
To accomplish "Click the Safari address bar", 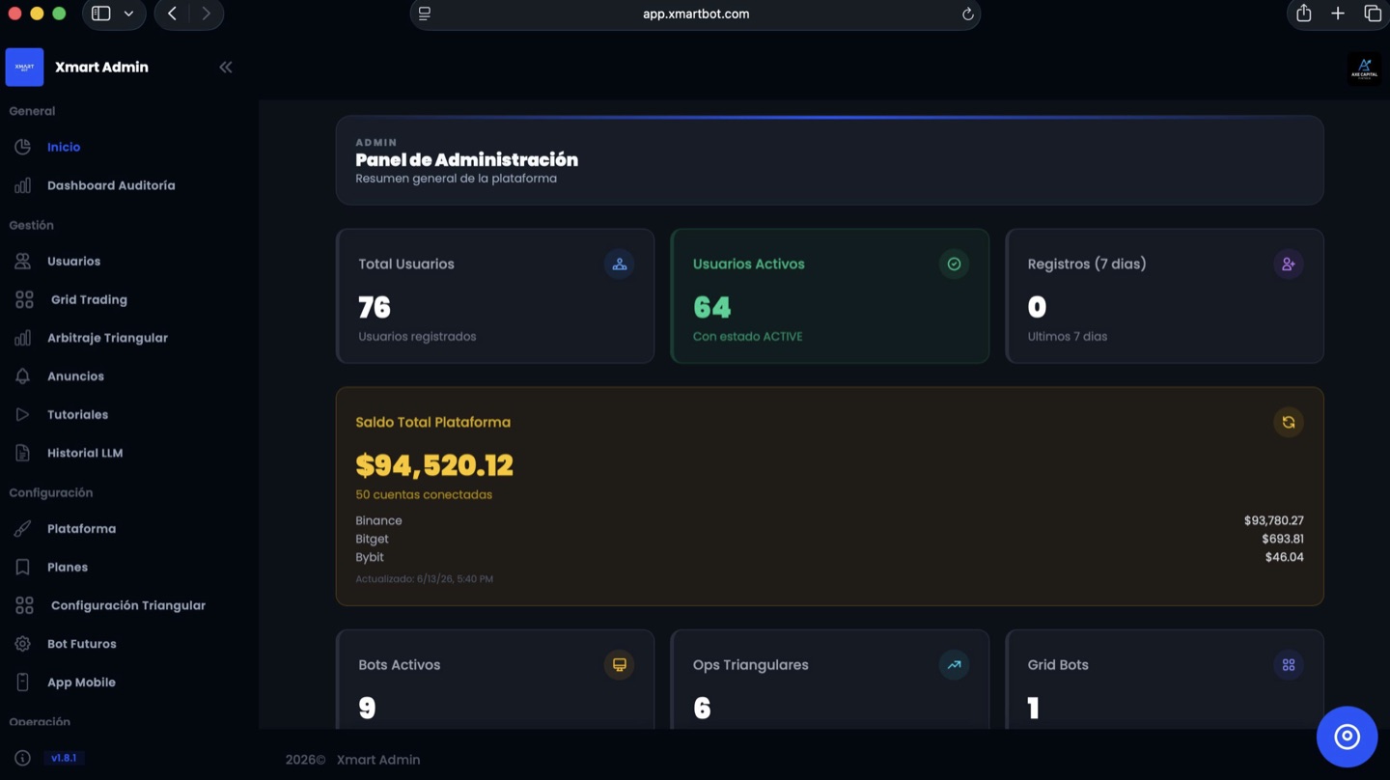I will tap(695, 14).
